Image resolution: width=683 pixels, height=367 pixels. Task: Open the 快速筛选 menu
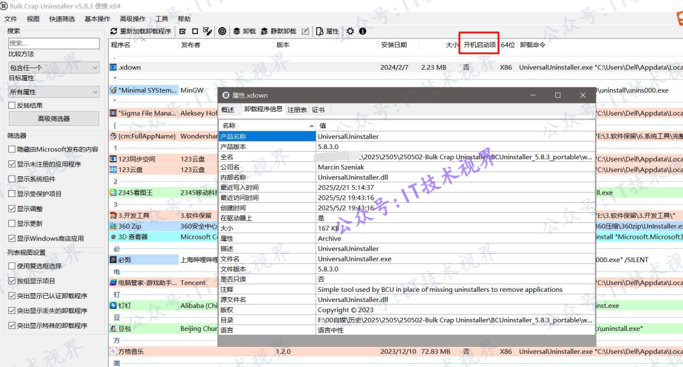click(62, 19)
